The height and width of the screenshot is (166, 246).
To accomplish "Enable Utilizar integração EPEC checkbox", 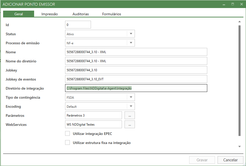I will (x=67, y=134).
